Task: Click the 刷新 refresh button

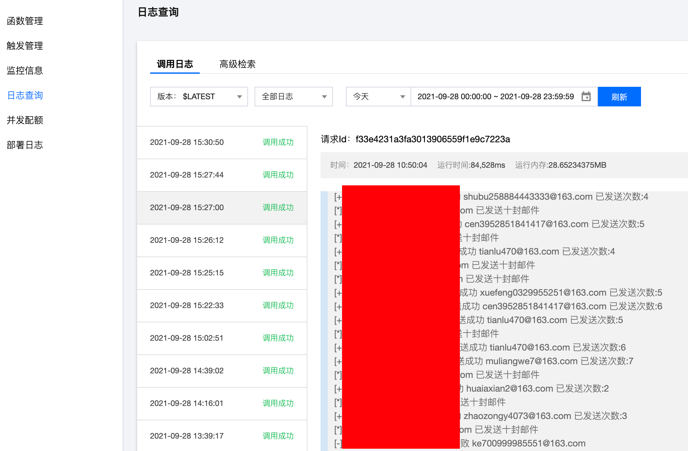Action: click(619, 97)
